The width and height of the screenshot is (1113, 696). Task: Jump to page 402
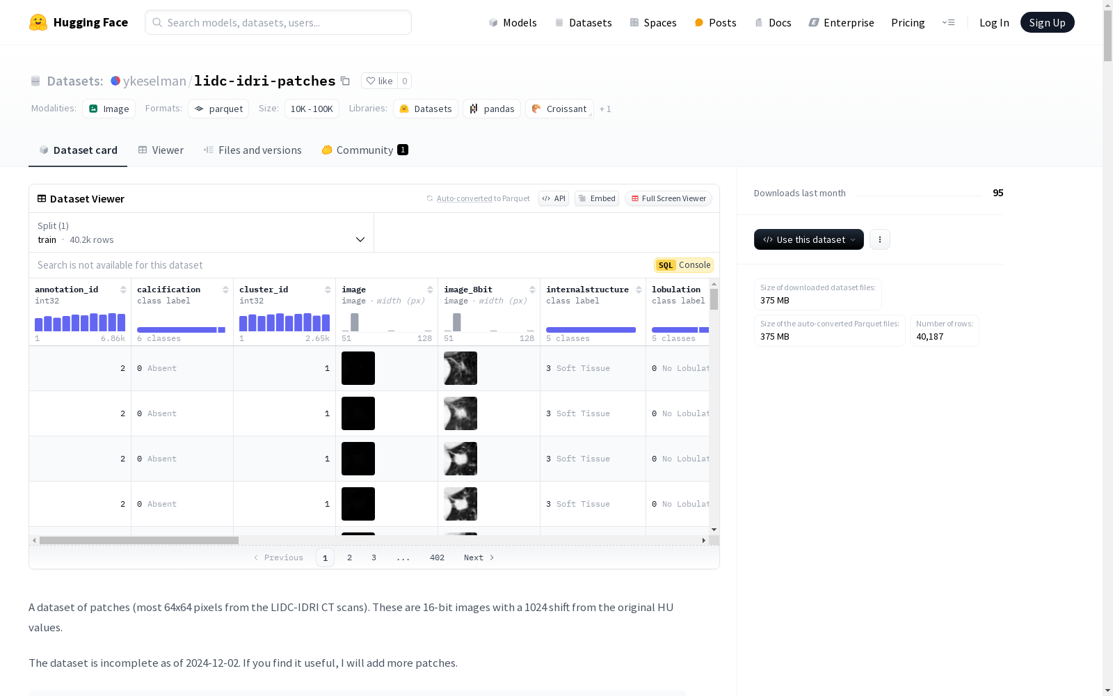point(437,557)
